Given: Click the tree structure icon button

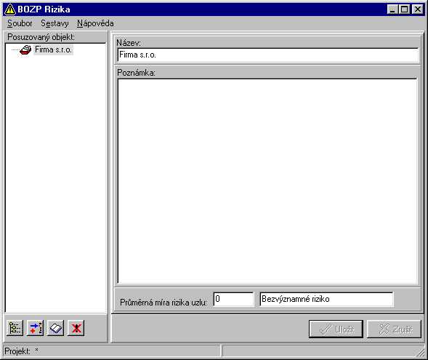Looking at the screenshot, I should pyautogui.click(x=15, y=328).
